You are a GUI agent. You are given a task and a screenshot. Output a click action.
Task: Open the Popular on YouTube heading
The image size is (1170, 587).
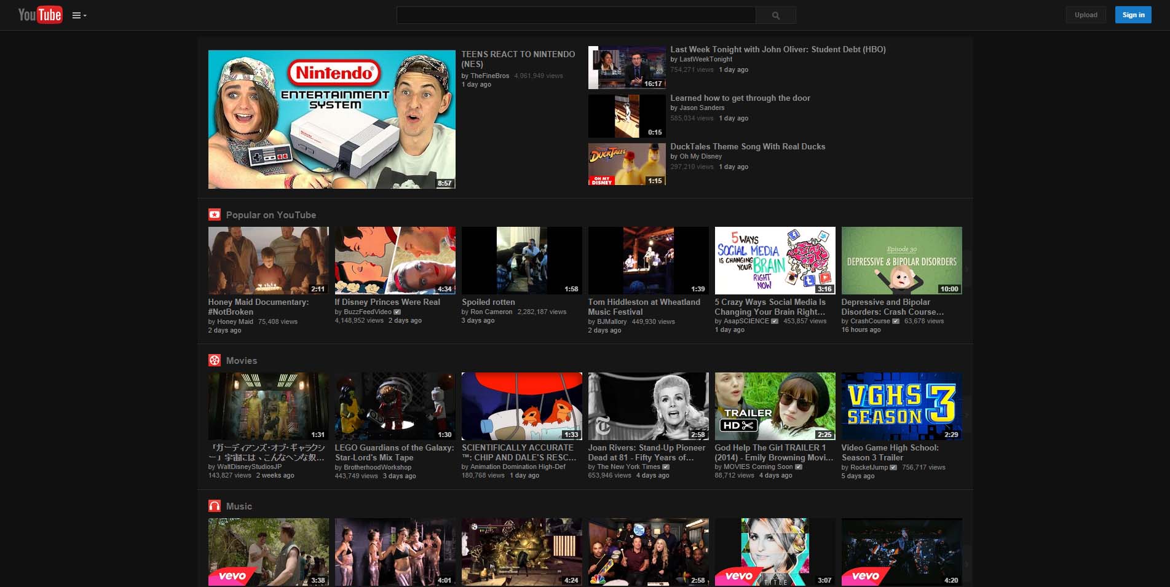271,215
